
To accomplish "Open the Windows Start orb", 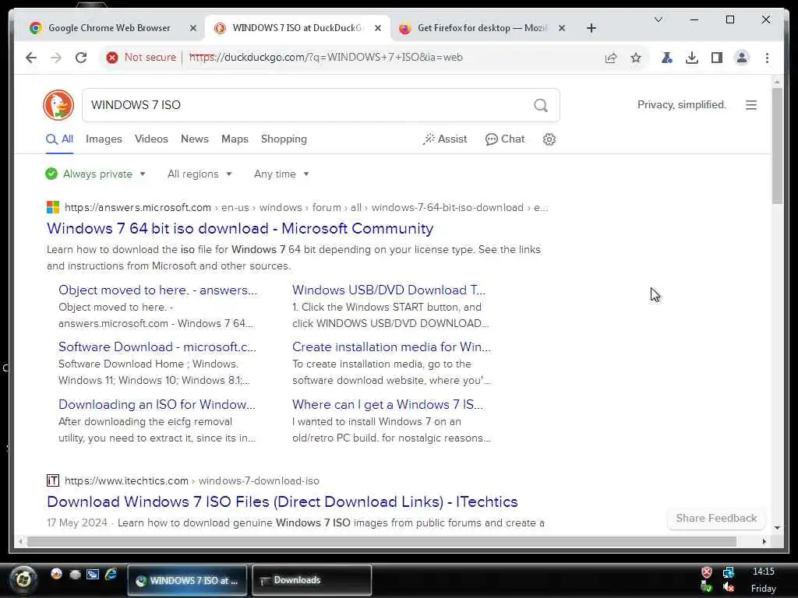I will click(23, 579).
